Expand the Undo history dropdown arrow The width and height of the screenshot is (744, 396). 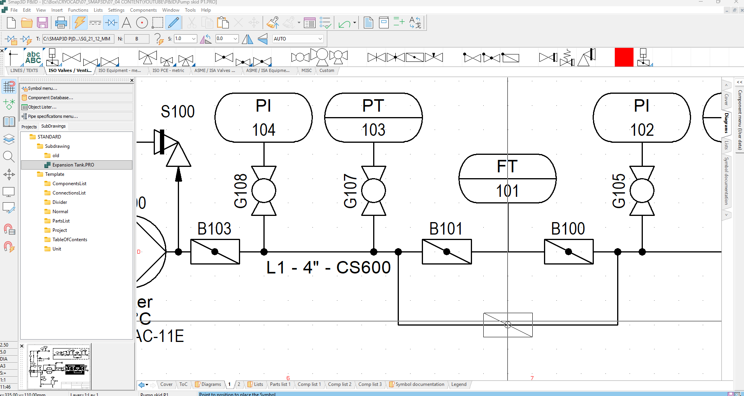(x=354, y=23)
